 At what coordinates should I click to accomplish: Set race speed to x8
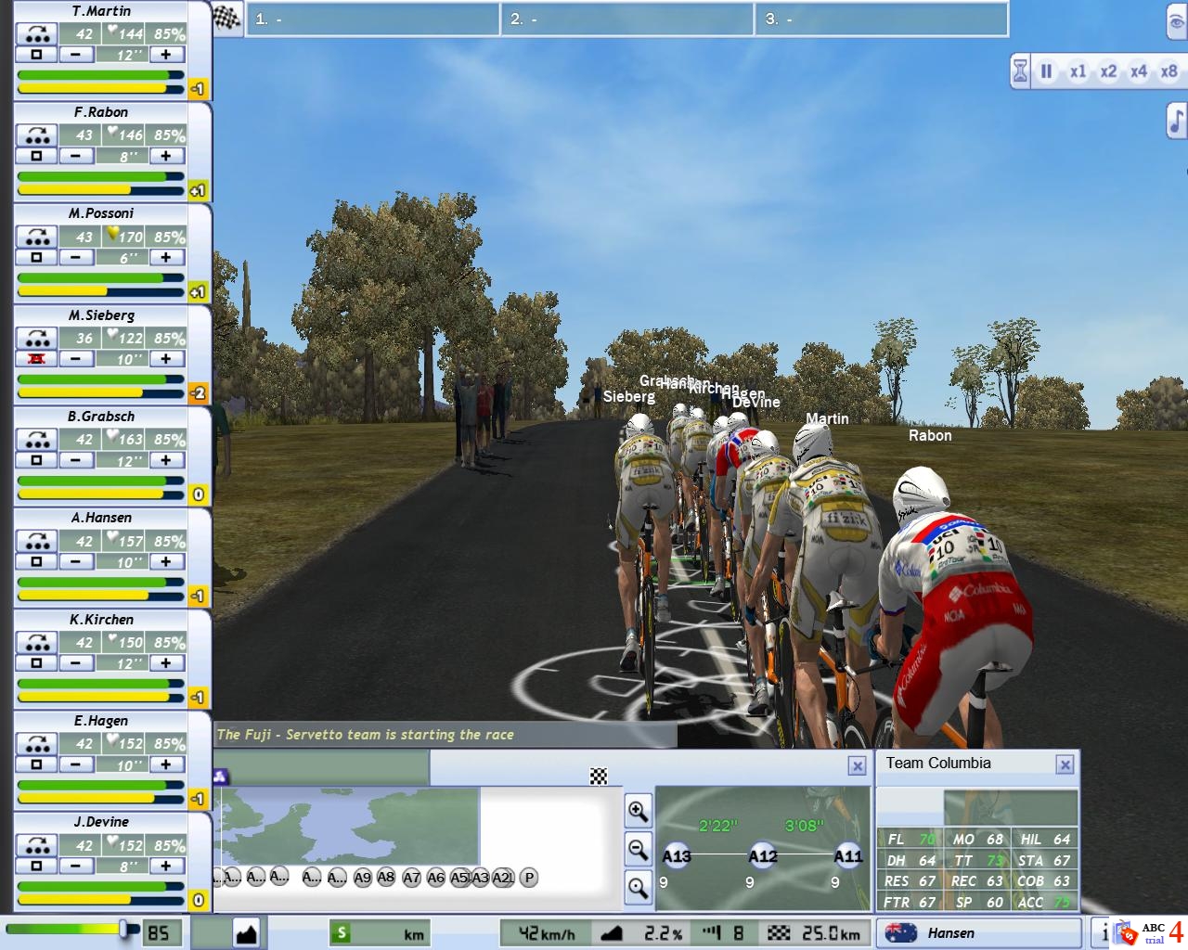[x=1169, y=71]
